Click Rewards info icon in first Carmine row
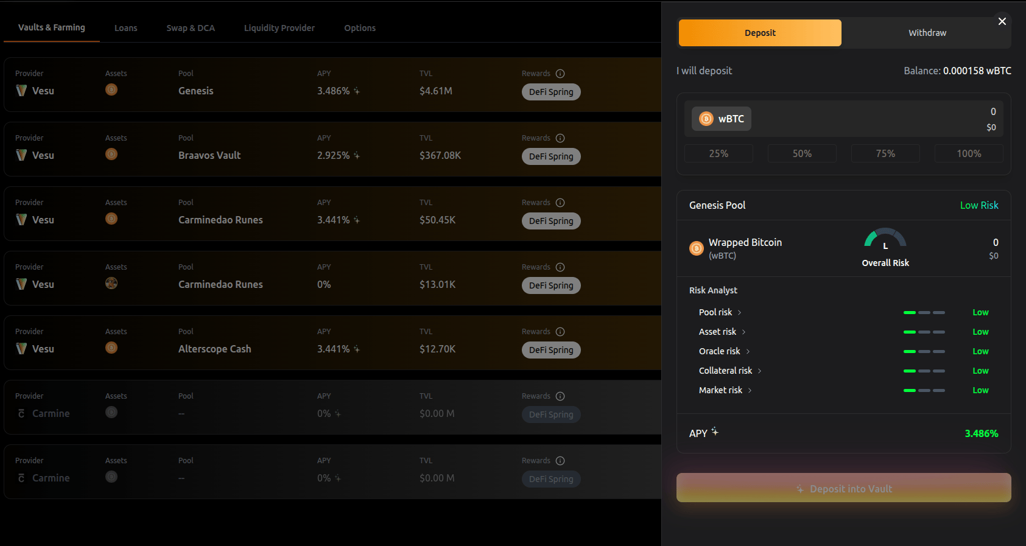The width and height of the screenshot is (1026, 546). (x=560, y=396)
